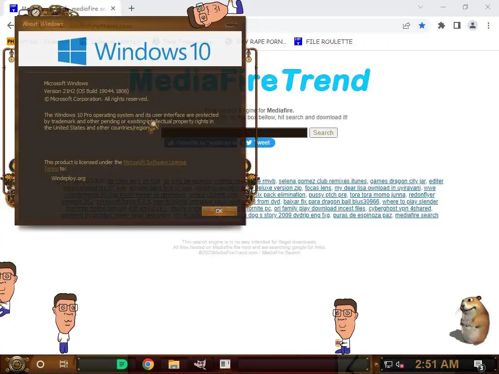Click the blue bookmark star
Screen dimensions: 499x374
(422, 25)
